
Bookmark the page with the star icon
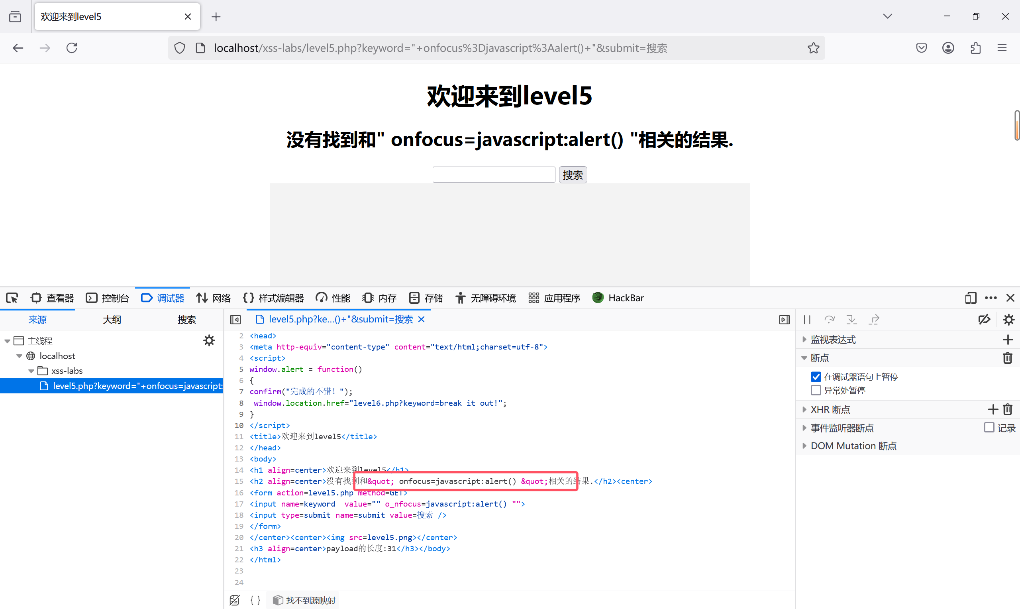[x=813, y=48]
